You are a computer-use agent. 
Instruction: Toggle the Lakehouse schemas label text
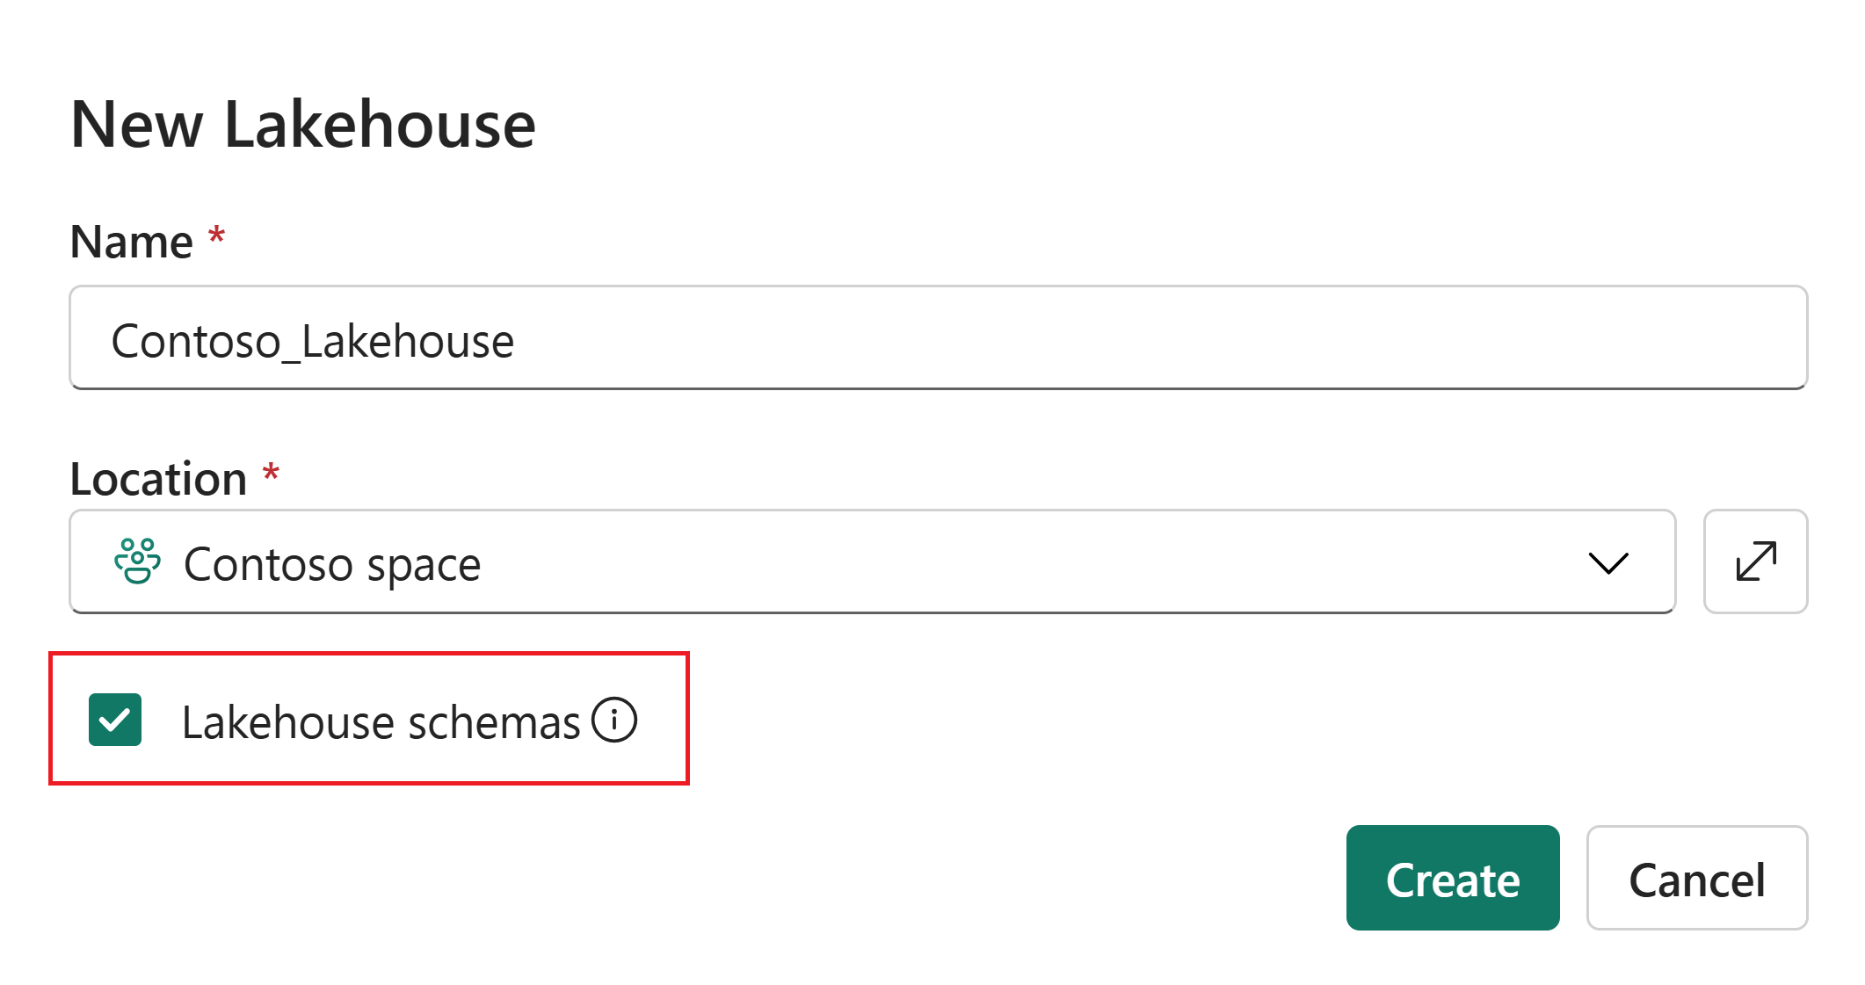pyautogui.click(x=380, y=723)
